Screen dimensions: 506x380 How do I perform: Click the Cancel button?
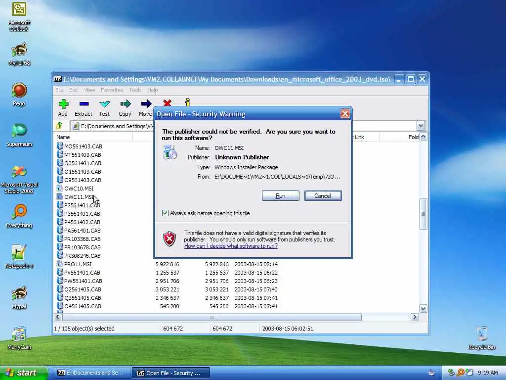(x=323, y=196)
